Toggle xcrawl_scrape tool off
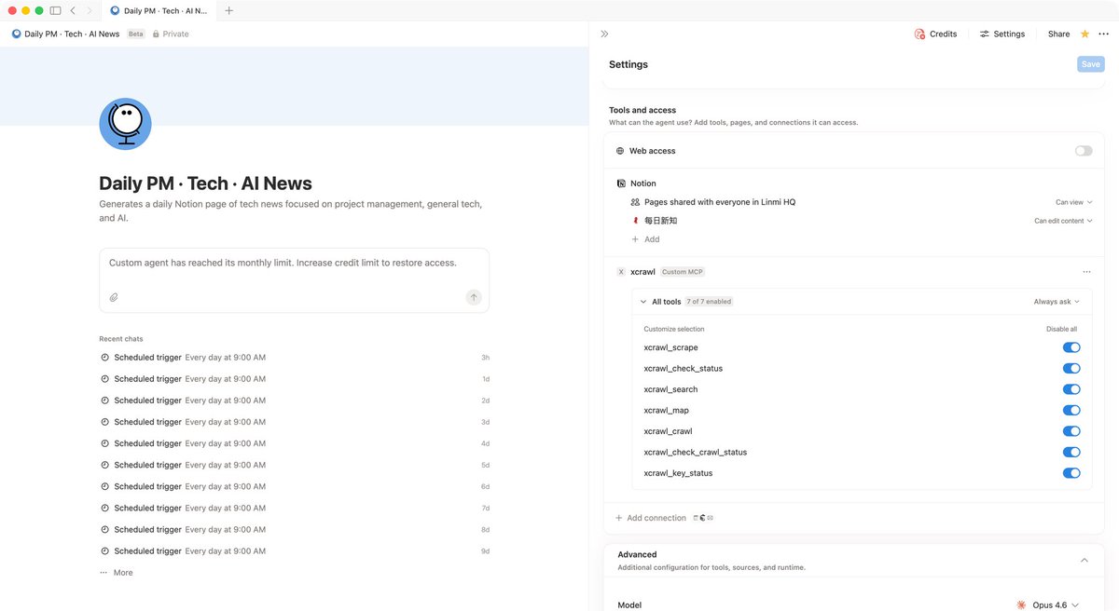The height and width of the screenshot is (611, 1119). 1071,347
